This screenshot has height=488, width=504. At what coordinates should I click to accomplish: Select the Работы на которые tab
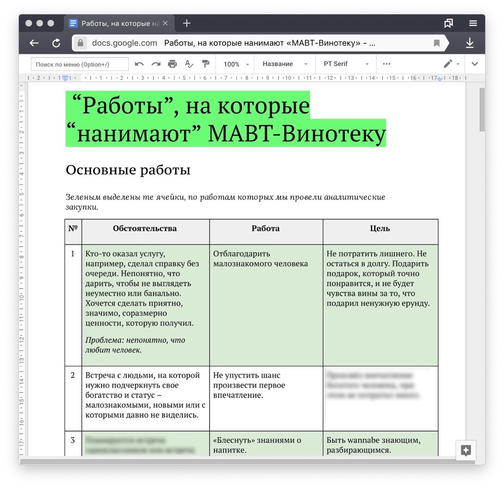(119, 23)
